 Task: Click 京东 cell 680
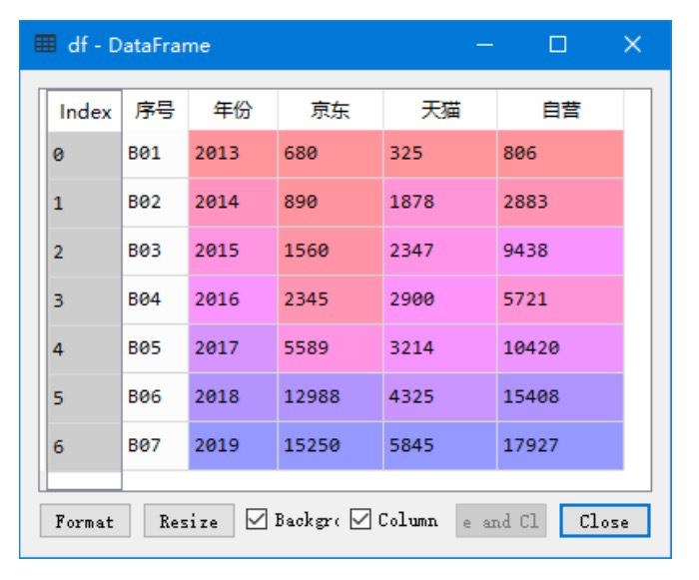click(330, 154)
